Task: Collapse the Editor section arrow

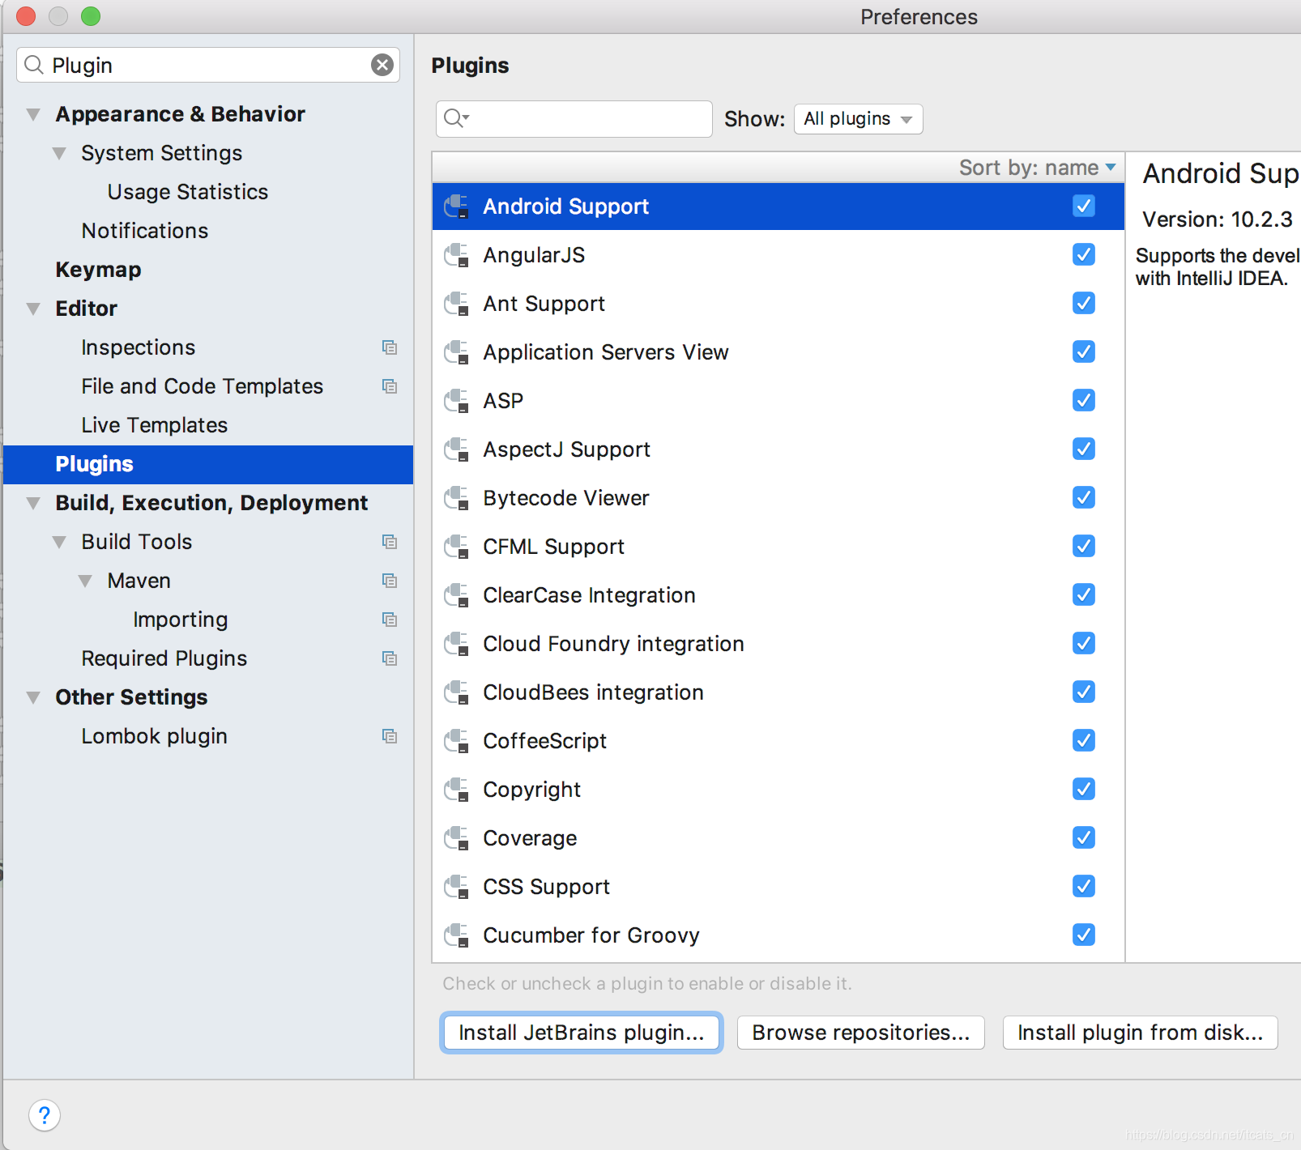Action: click(x=33, y=309)
